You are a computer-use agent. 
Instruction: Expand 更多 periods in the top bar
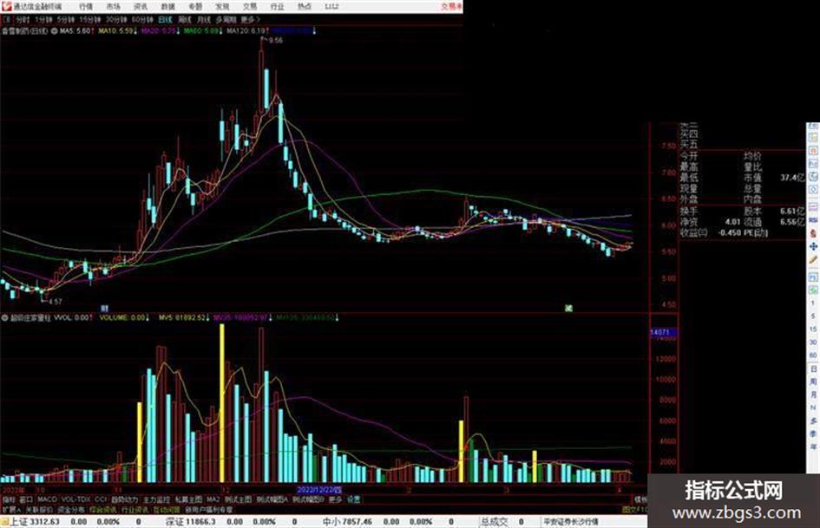point(250,19)
